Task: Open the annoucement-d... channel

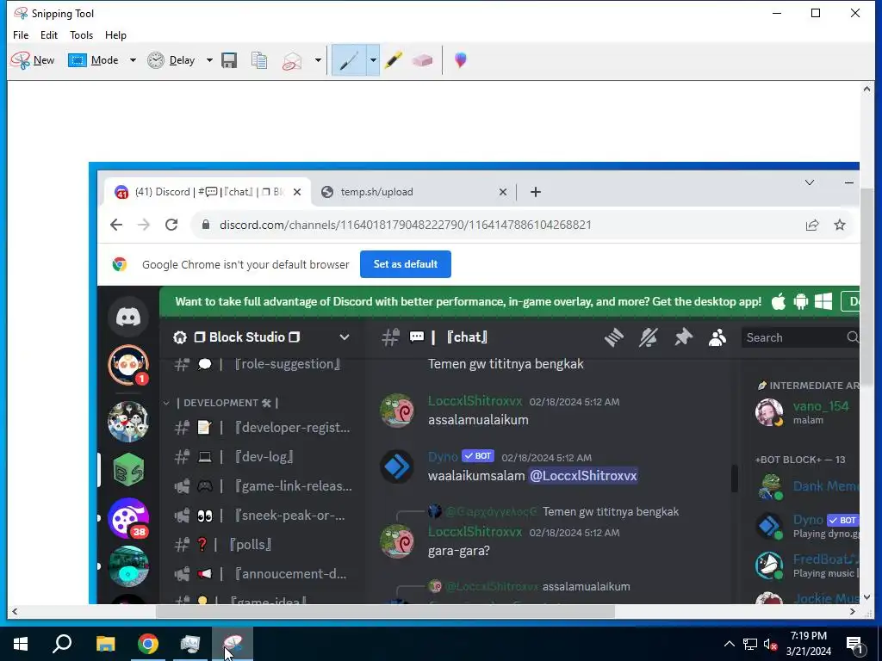Action: pos(262,574)
